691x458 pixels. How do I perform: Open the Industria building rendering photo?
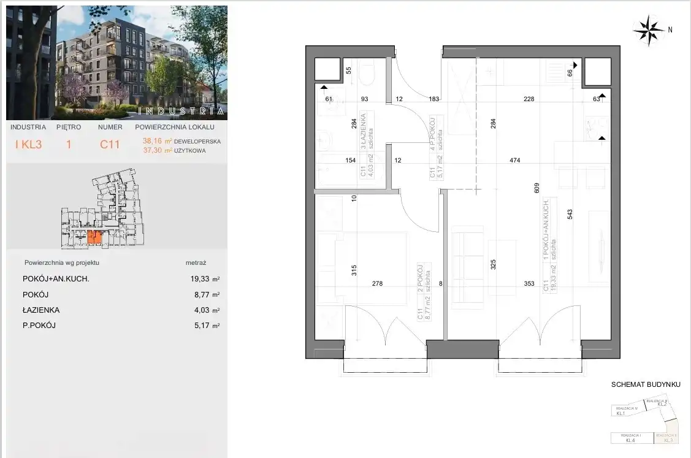tap(116, 63)
